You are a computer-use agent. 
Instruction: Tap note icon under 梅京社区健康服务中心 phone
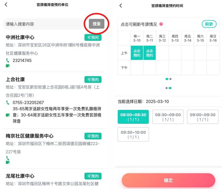(8, 162)
